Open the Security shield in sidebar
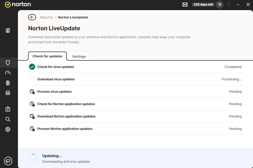Viewport: 253px width, 168px height. point(8,63)
